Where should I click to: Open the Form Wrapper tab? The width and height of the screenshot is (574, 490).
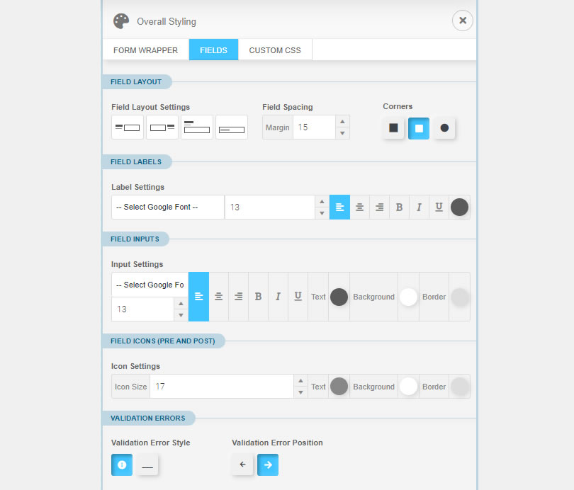tap(146, 50)
